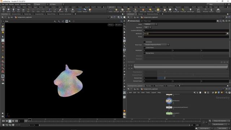Open the No cam dropdown in viewport

[x=118, y=25]
